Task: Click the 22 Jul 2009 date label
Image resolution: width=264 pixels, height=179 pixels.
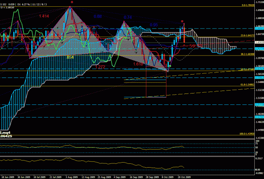Action: tap(55, 177)
